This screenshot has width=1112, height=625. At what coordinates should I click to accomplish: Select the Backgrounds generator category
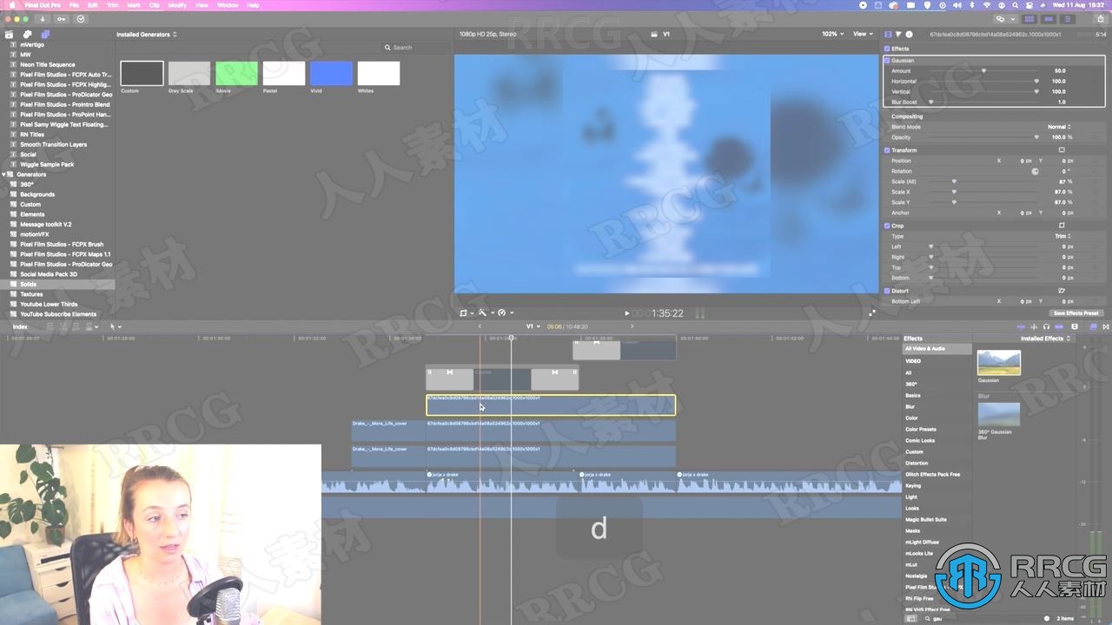click(37, 194)
